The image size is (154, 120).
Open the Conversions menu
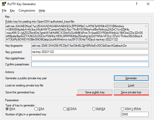pyautogui.click(x=27, y=11)
